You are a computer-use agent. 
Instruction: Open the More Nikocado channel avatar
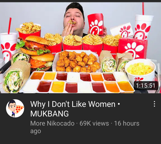[x=15, y=108]
